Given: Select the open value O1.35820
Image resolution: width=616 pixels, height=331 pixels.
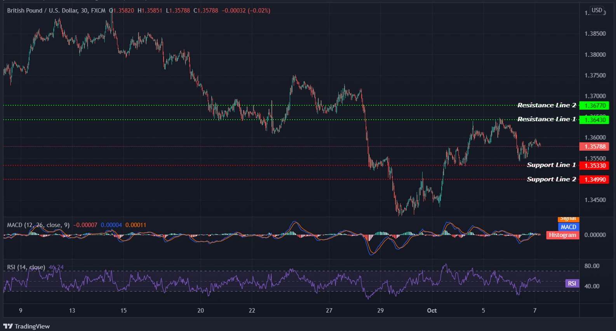Looking at the screenshot, I should (121, 10).
